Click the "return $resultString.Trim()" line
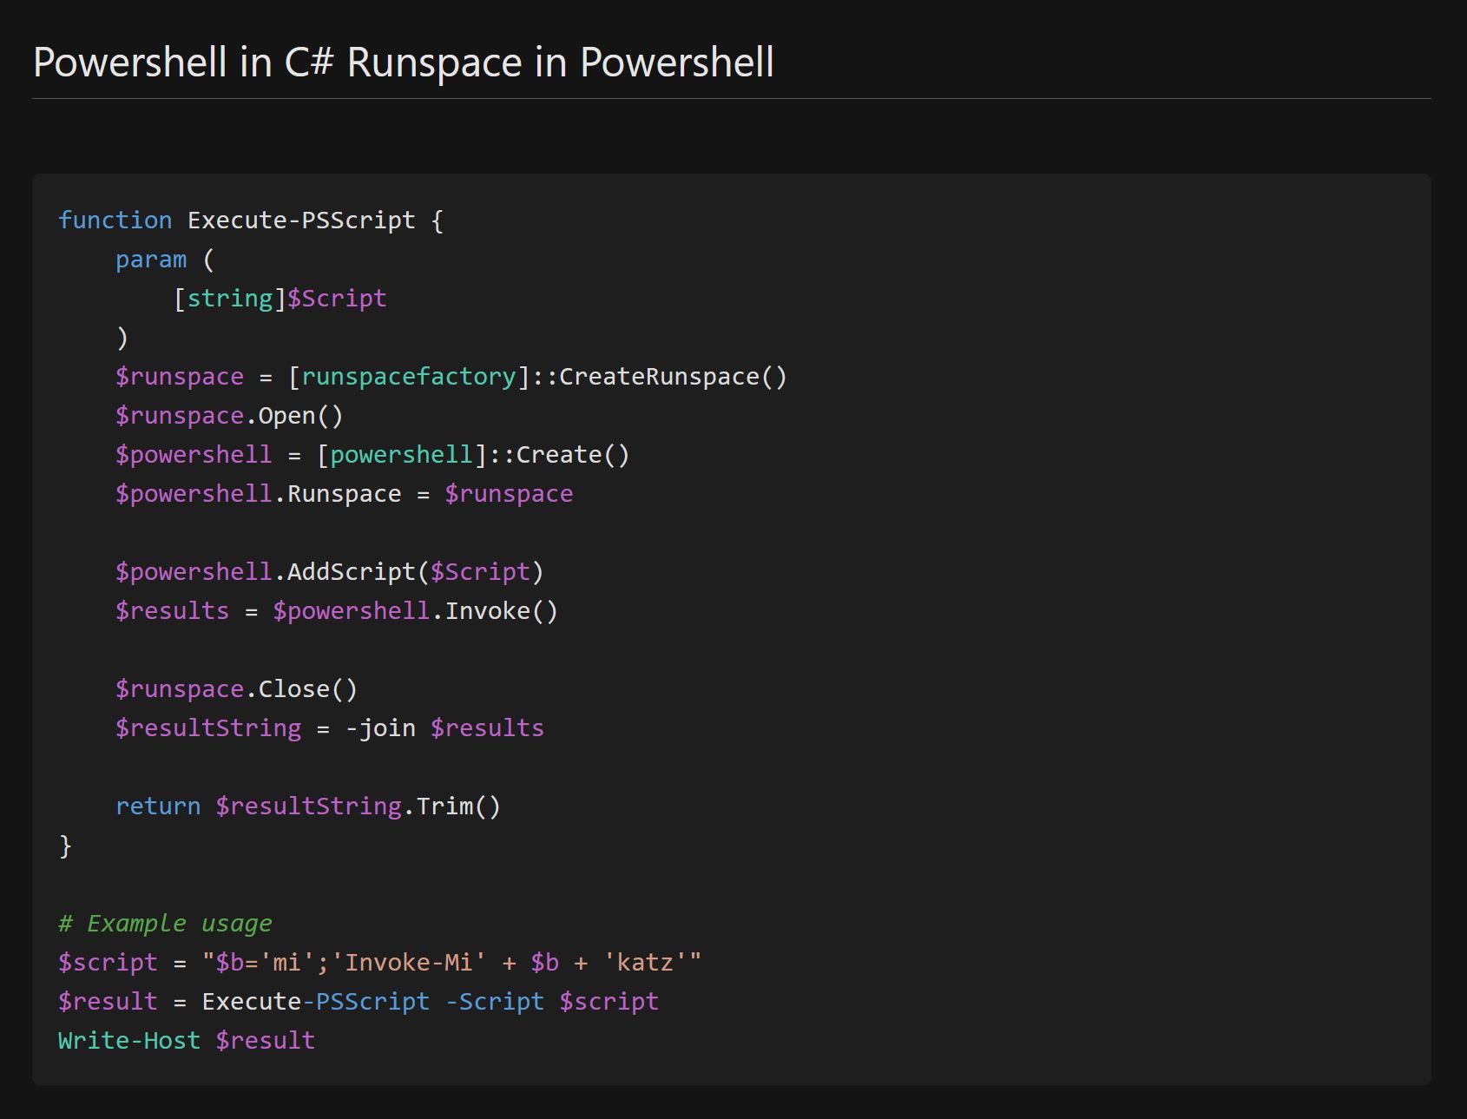The image size is (1467, 1119). pos(308,806)
